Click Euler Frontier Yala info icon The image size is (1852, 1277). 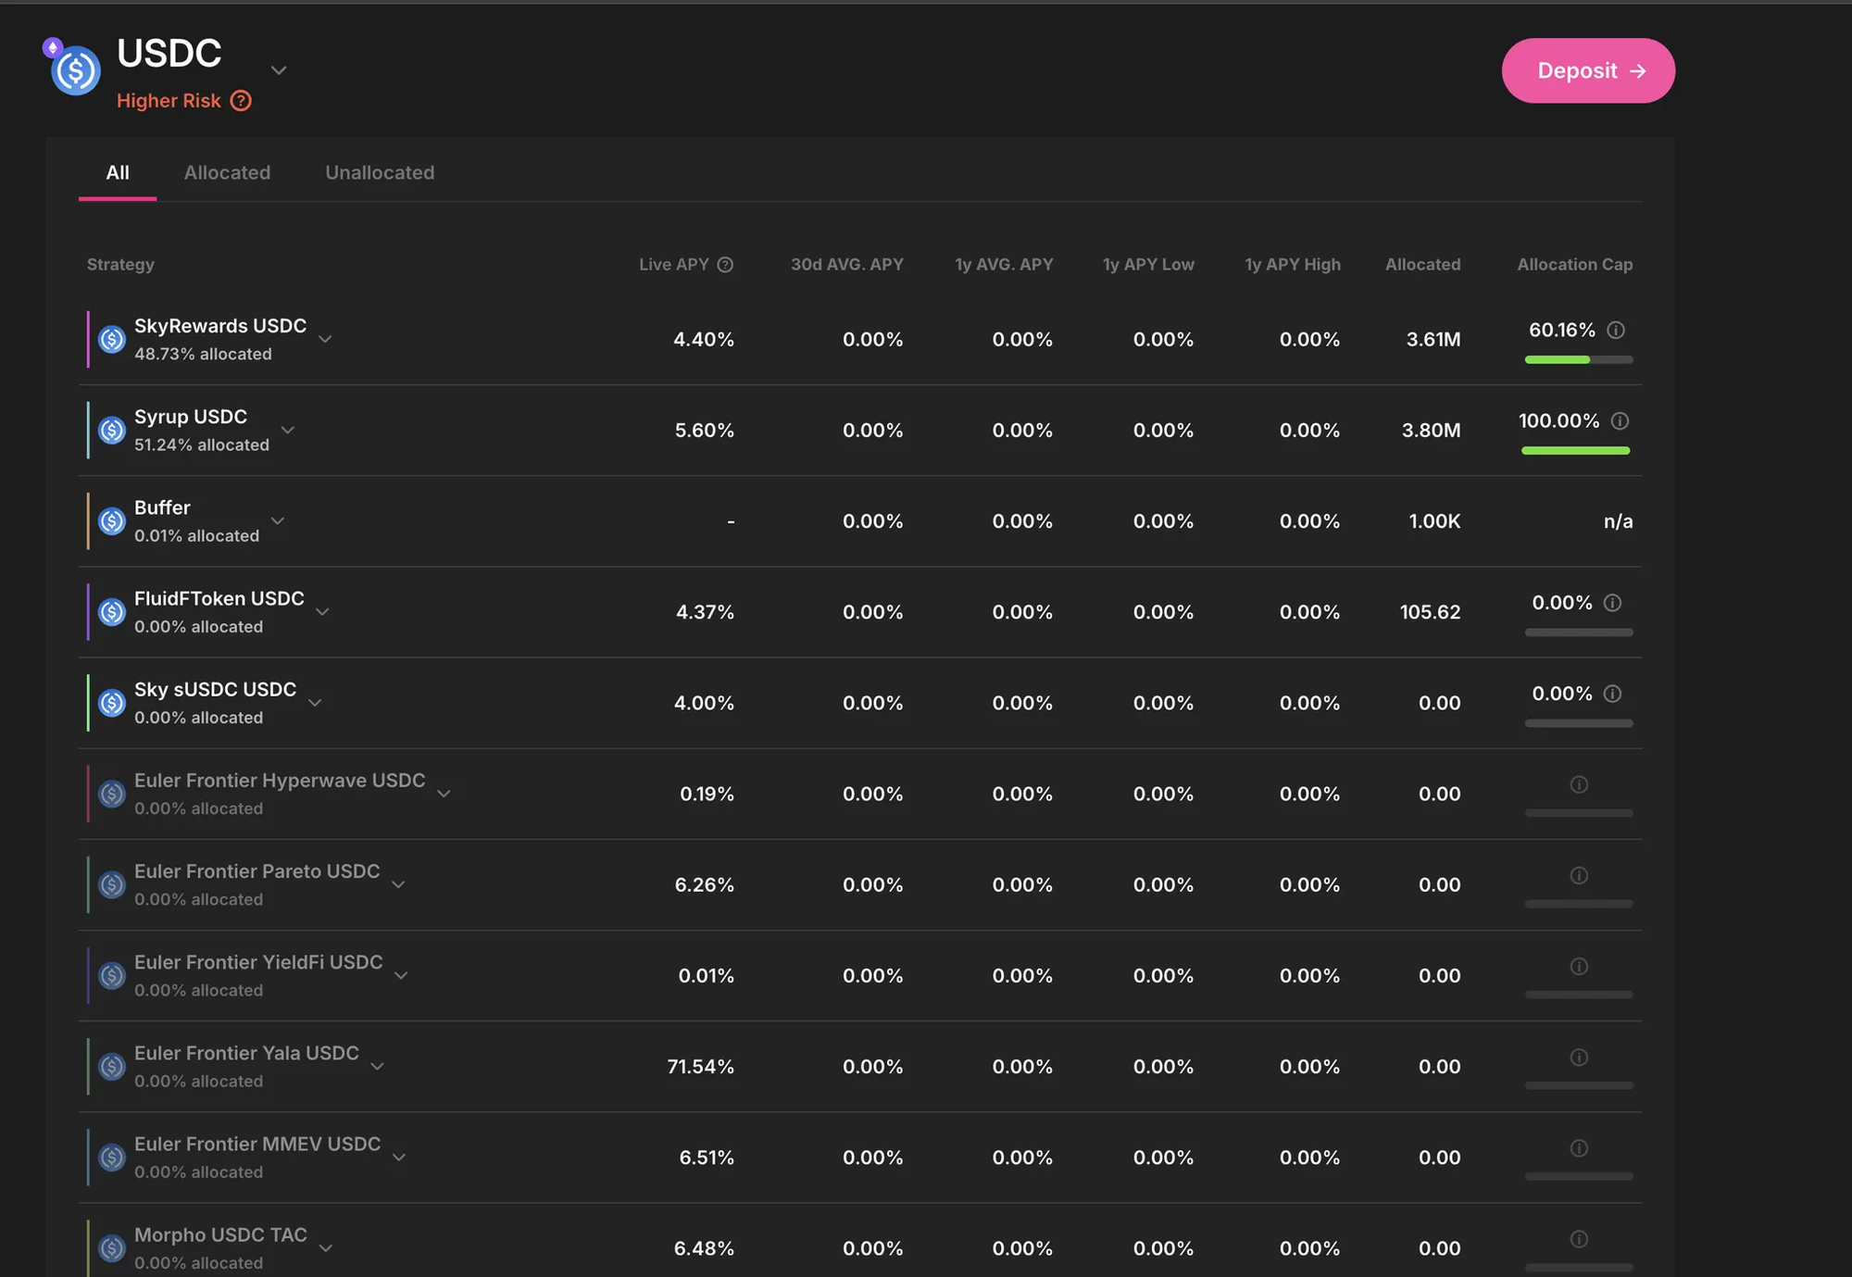1579,1058
